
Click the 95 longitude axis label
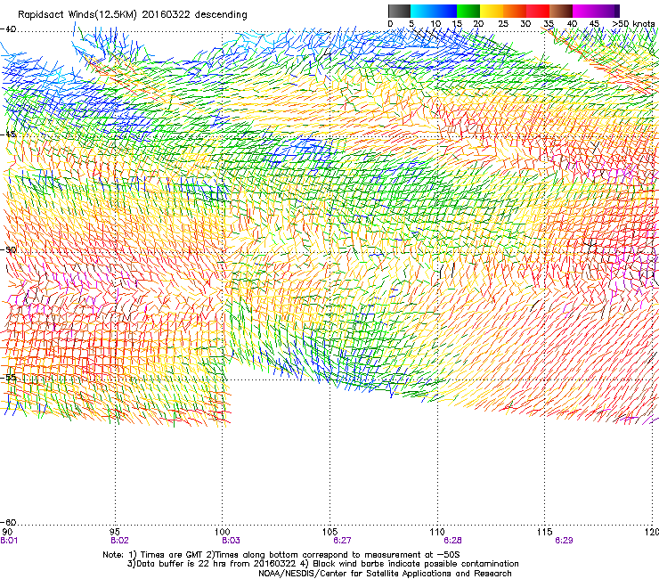[115, 532]
